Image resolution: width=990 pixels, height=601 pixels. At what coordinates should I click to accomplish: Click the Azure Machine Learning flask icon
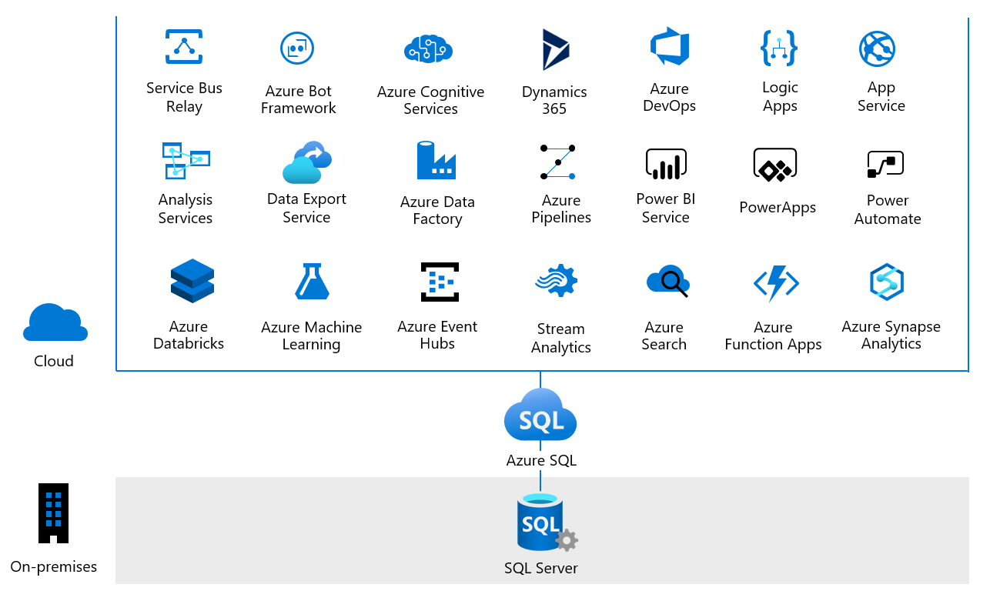313,281
